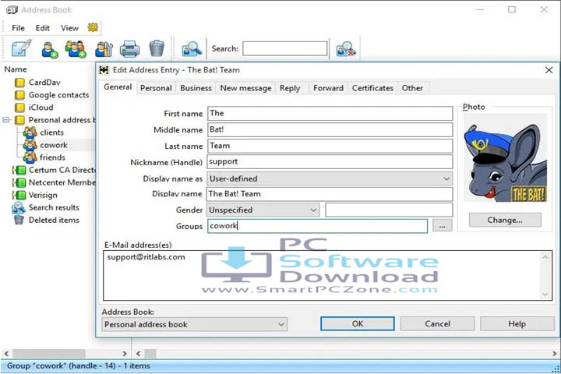Click the contact list scroll right arrow
The height and width of the screenshot is (374, 561).
pos(554,354)
